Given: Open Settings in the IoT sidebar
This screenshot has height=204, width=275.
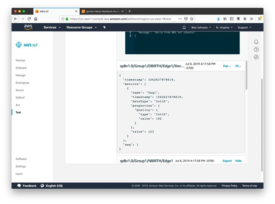Looking at the screenshot, I should click(x=21, y=166).
